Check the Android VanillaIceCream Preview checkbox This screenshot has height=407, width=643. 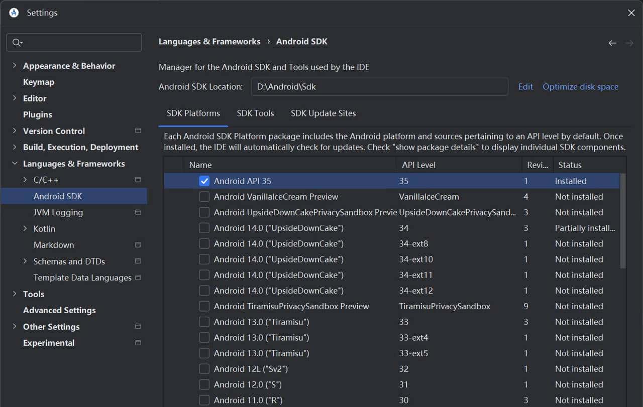tap(204, 197)
